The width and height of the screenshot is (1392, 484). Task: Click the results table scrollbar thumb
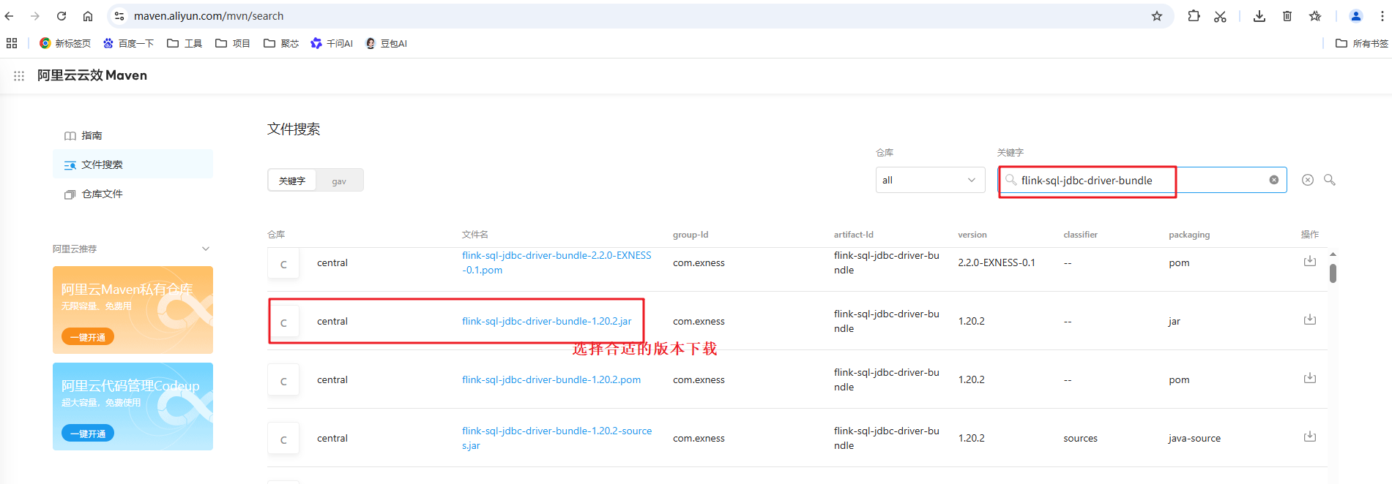coord(1333,273)
